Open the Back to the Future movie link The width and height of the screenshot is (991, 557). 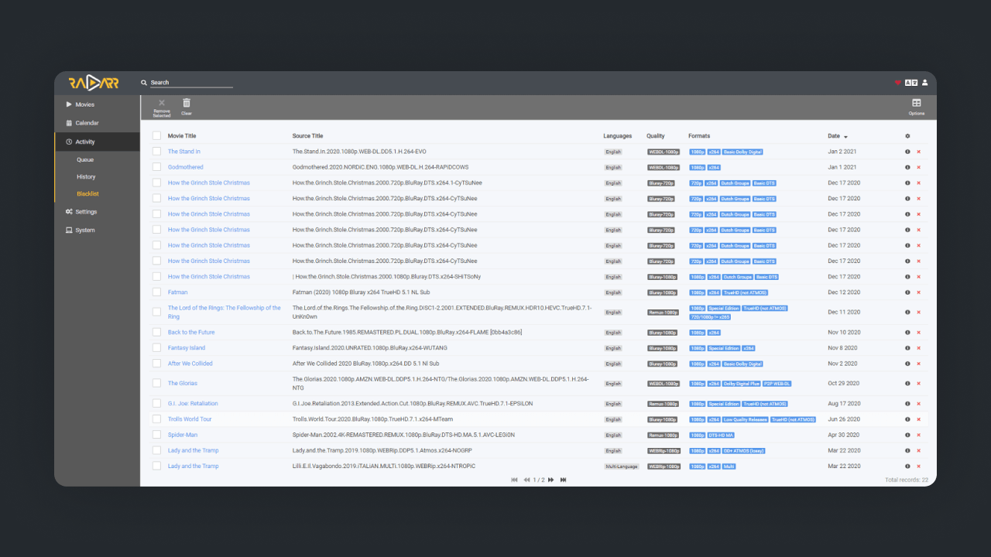[x=191, y=333]
